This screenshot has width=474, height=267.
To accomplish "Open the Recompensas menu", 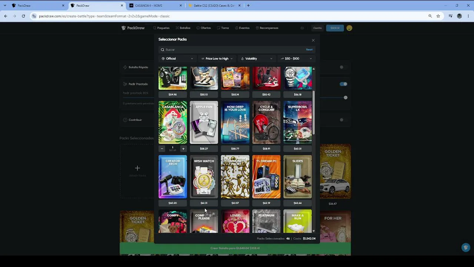I will (x=267, y=28).
